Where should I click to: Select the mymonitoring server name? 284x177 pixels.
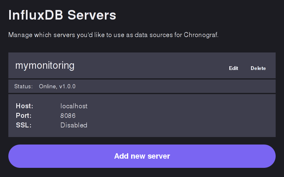pyautogui.click(x=45, y=65)
